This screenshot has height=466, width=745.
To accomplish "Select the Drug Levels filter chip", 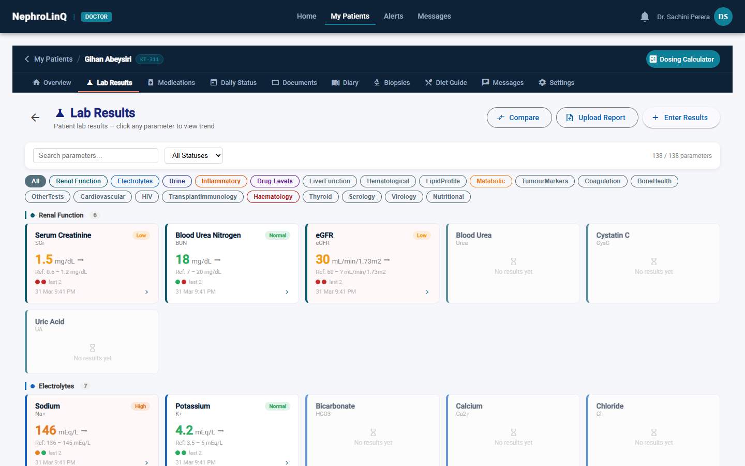I will (275, 181).
